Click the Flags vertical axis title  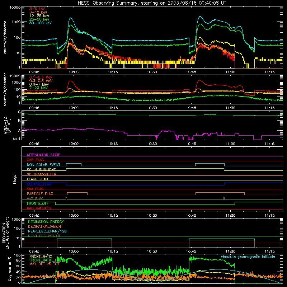pyautogui.click(x=15, y=179)
